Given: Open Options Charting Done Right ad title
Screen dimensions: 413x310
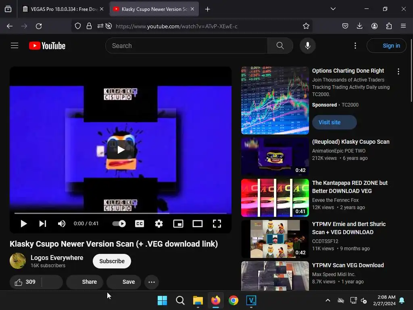Looking at the screenshot, I should (x=348, y=71).
